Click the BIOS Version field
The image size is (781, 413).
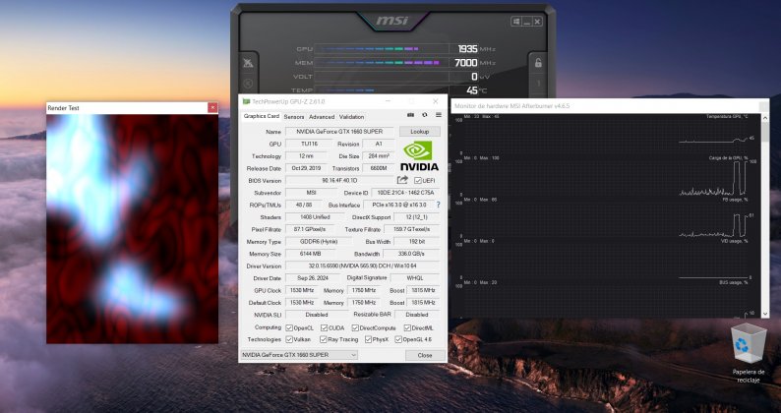(x=339, y=180)
